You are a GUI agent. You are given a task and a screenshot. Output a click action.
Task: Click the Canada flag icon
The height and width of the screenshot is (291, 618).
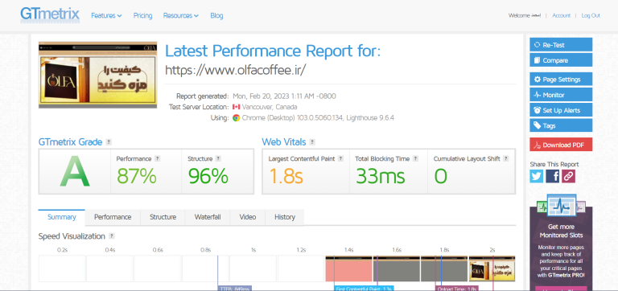pos(236,107)
